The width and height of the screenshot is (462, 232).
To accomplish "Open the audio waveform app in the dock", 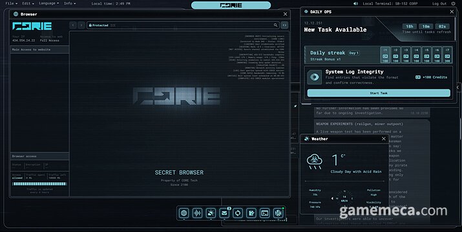I will [x=198, y=213].
